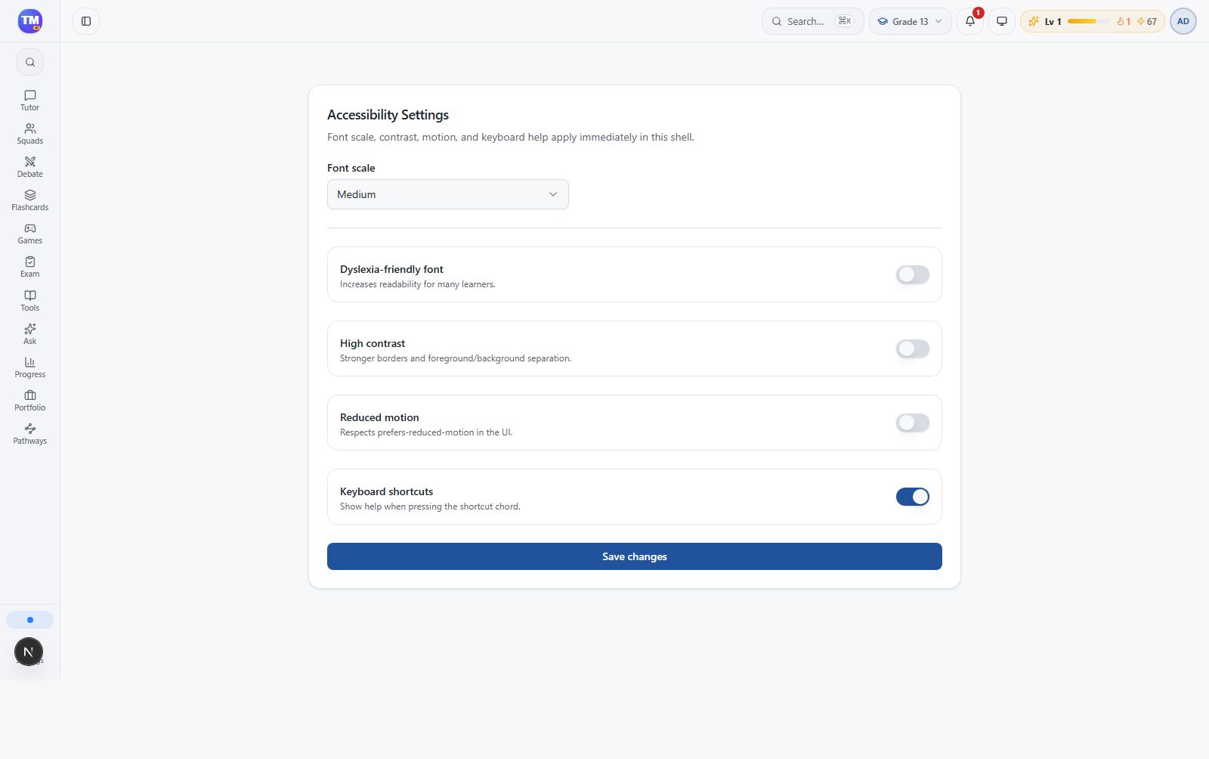
Task: Click the Search field in the top bar
Action: (813, 21)
